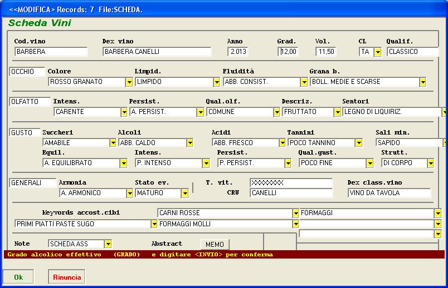
Task: Click the T. vit. field XXXXXXXX
Action: click(291, 183)
